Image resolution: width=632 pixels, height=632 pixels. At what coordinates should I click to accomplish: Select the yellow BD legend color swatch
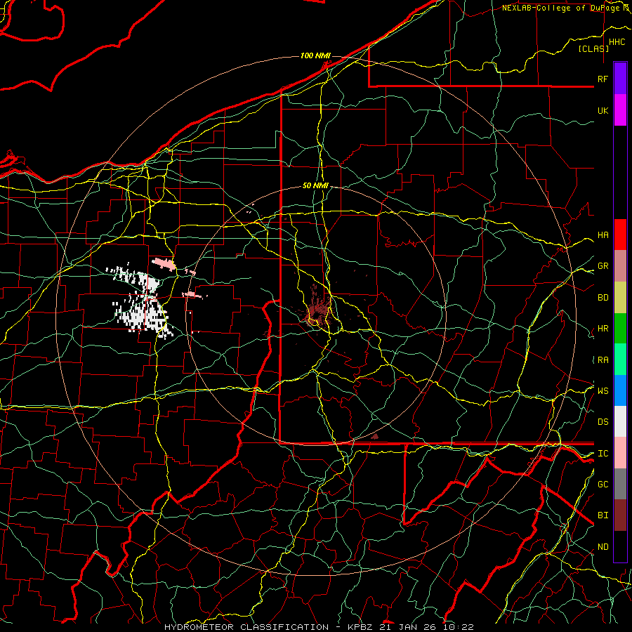click(x=620, y=298)
